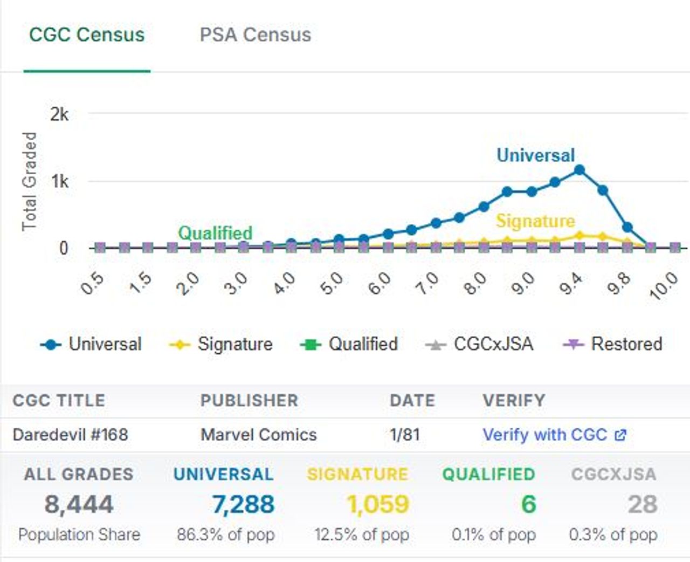Click the external link icon beside Verify
Screen dimensions: 690x562
[x=620, y=435]
